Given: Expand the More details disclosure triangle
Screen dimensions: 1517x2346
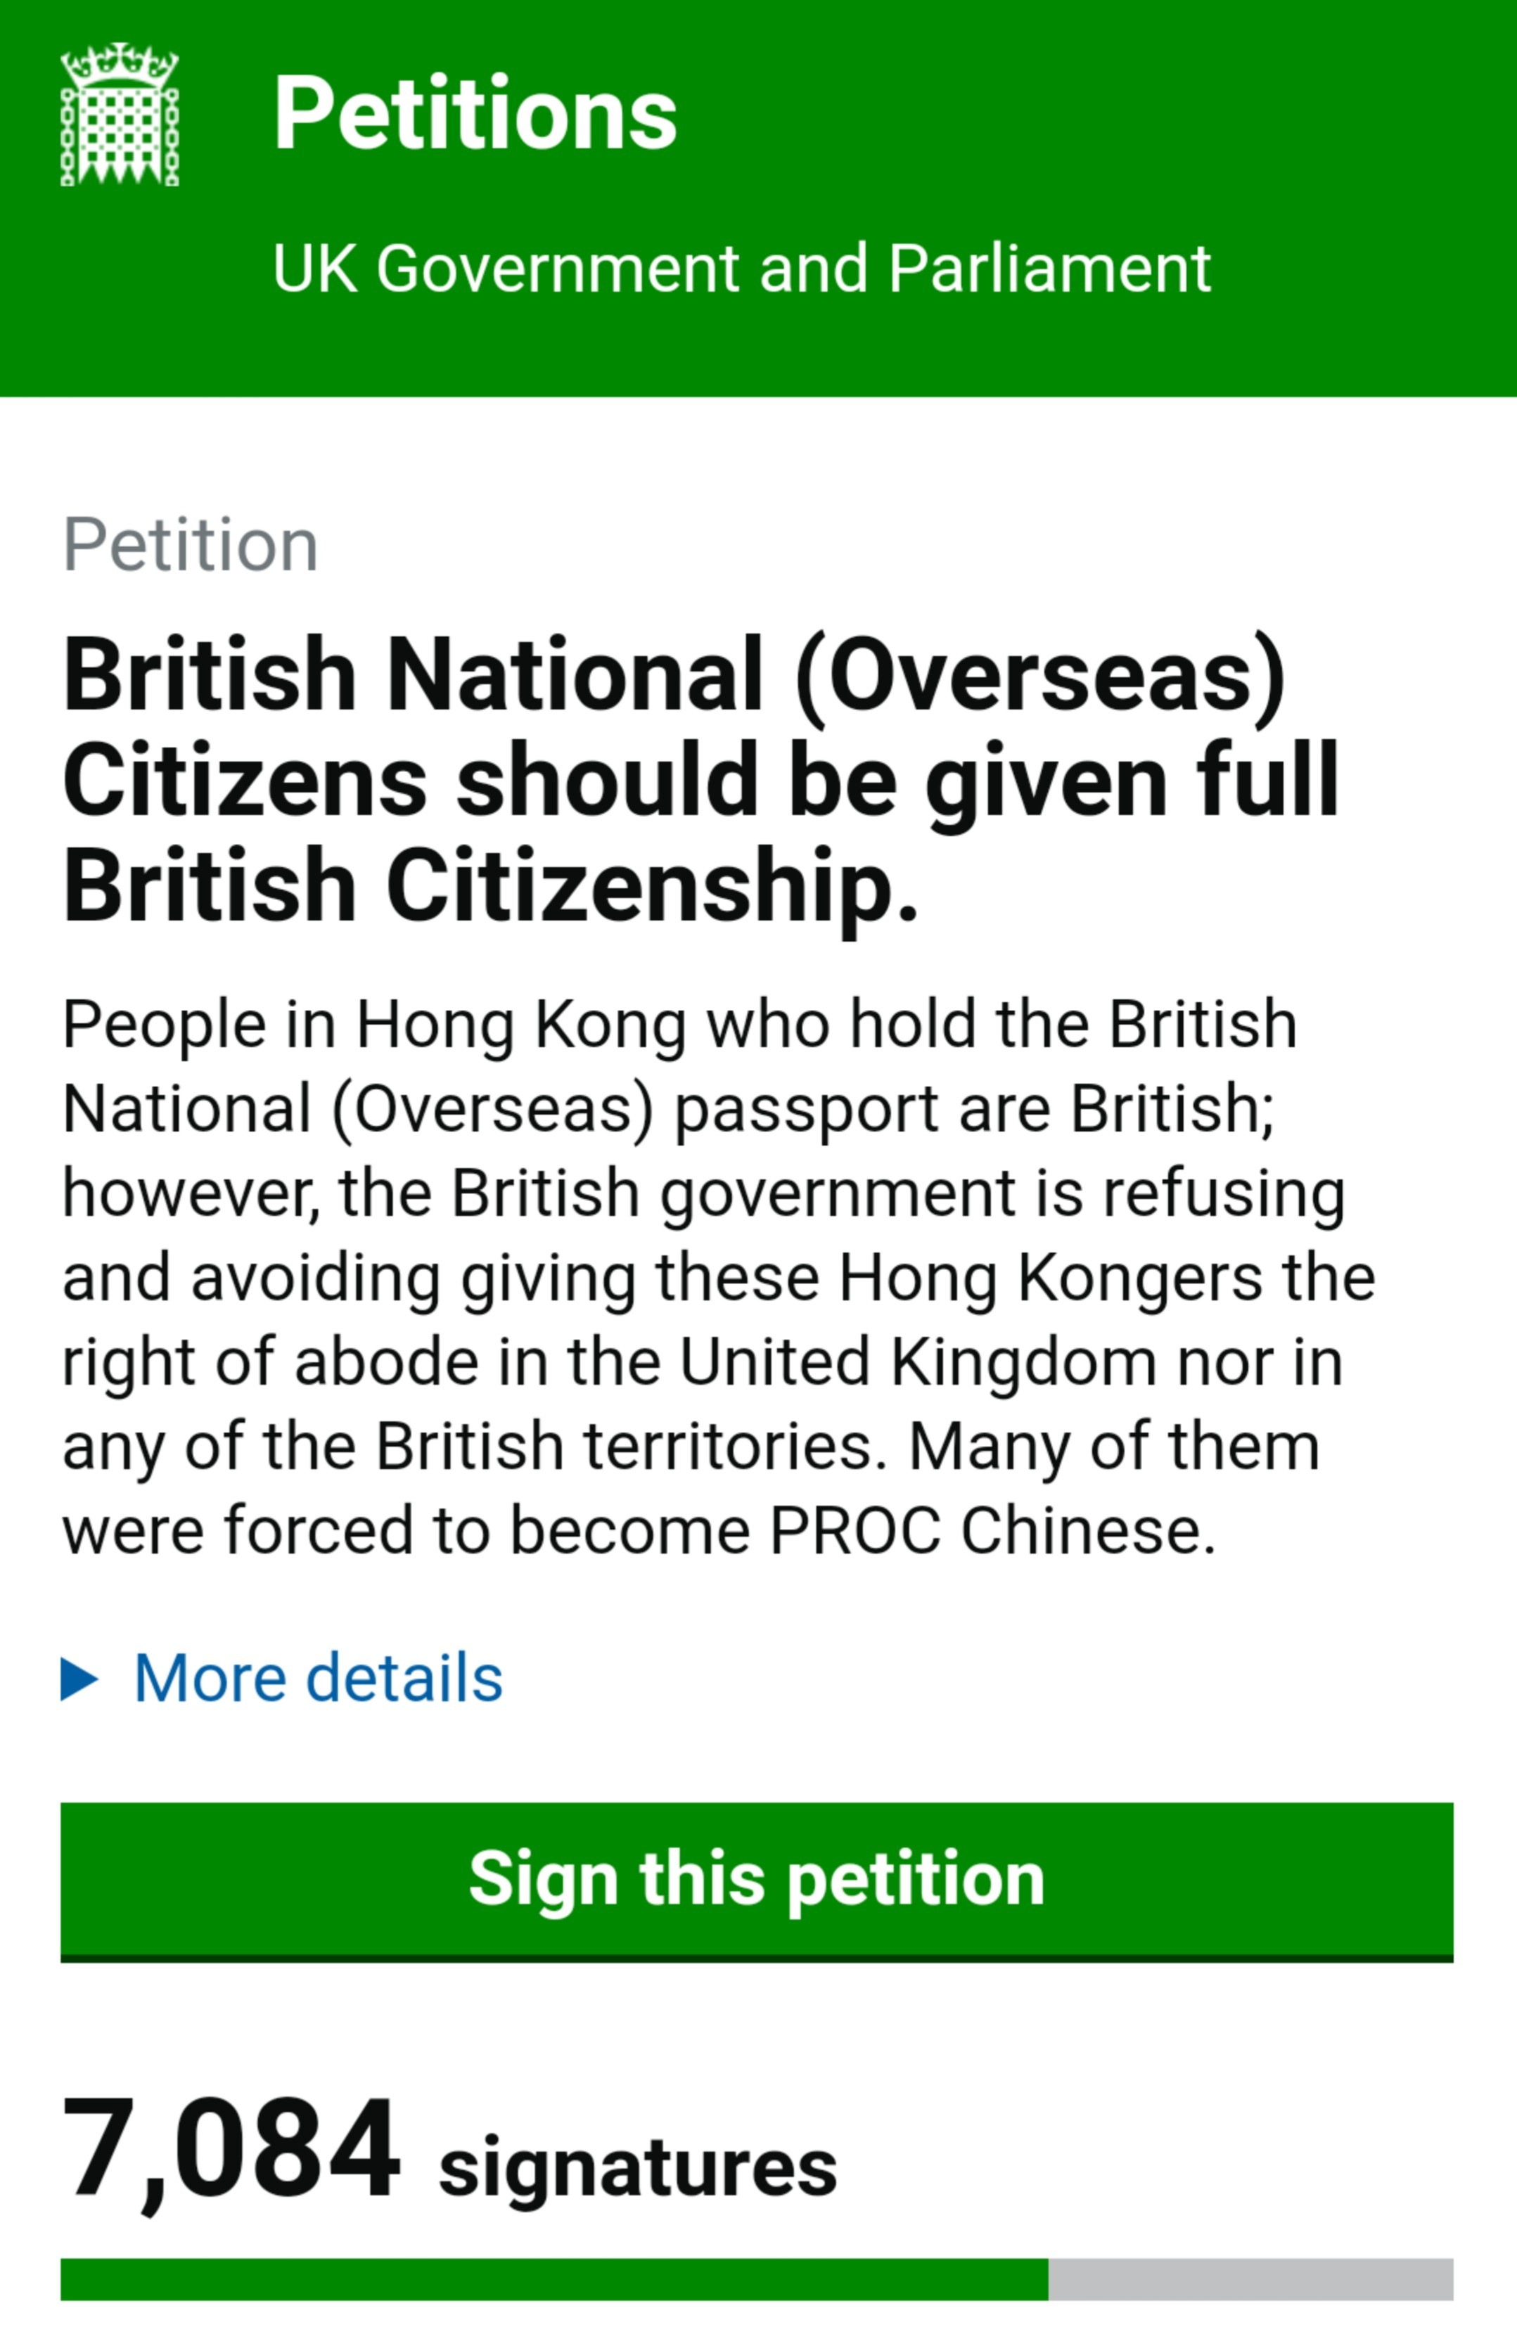Looking at the screenshot, I should pos(79,1678).
